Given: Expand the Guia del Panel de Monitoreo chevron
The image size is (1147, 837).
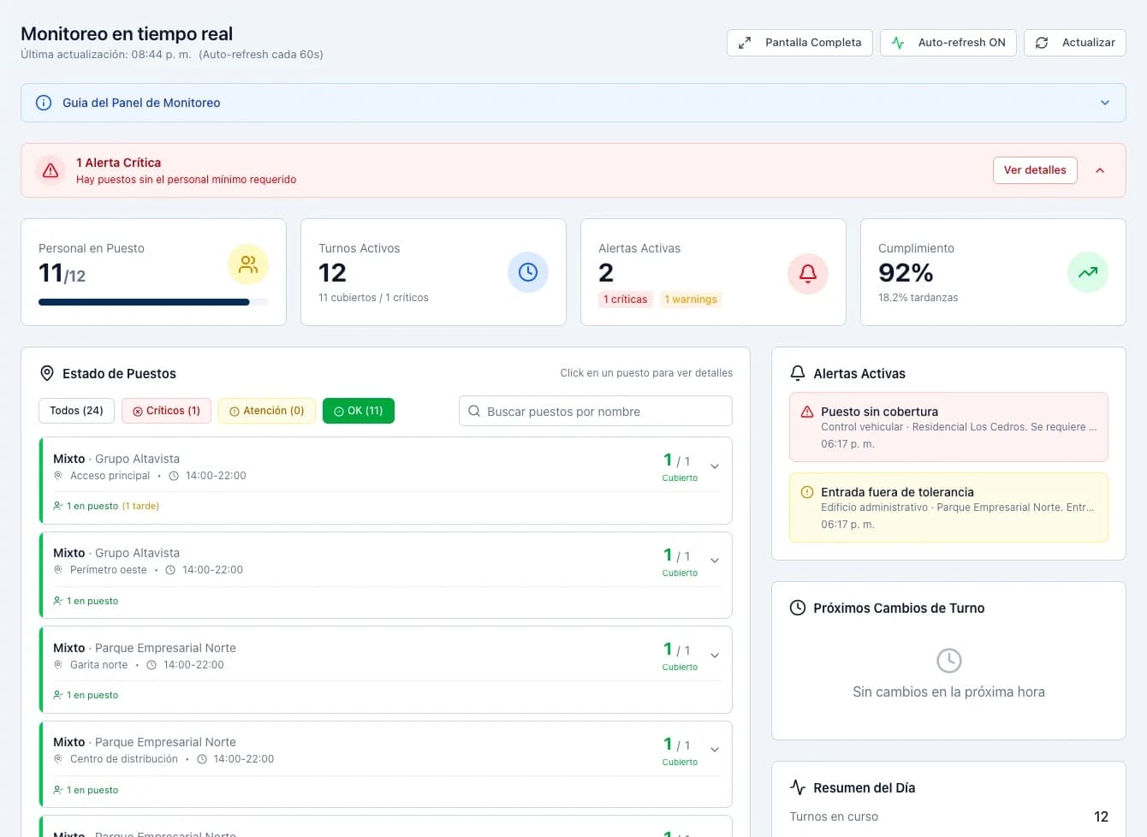Looking at the screenshot, I should [x=1105, y=103].
